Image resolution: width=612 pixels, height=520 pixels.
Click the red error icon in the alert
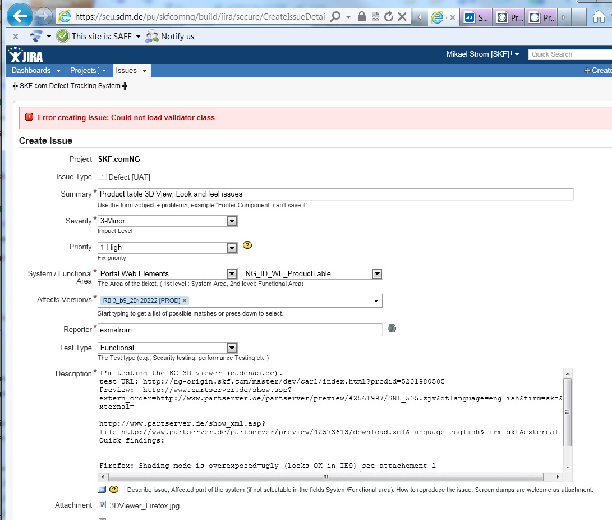(29, 117)
